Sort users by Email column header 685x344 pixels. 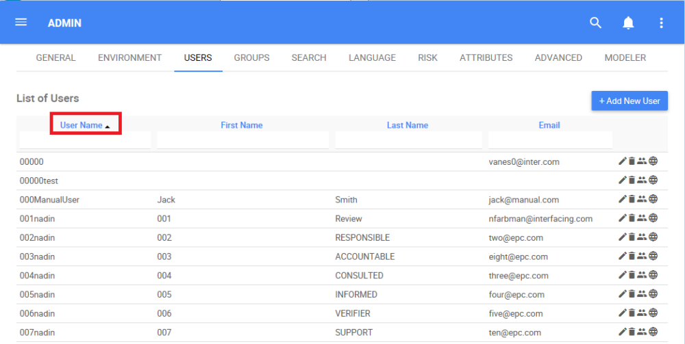tap(549, 125)
